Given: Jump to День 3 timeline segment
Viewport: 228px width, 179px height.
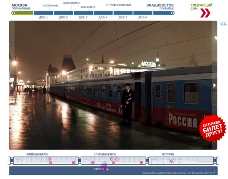Looking at the screenshot, I should click(83, 13).
